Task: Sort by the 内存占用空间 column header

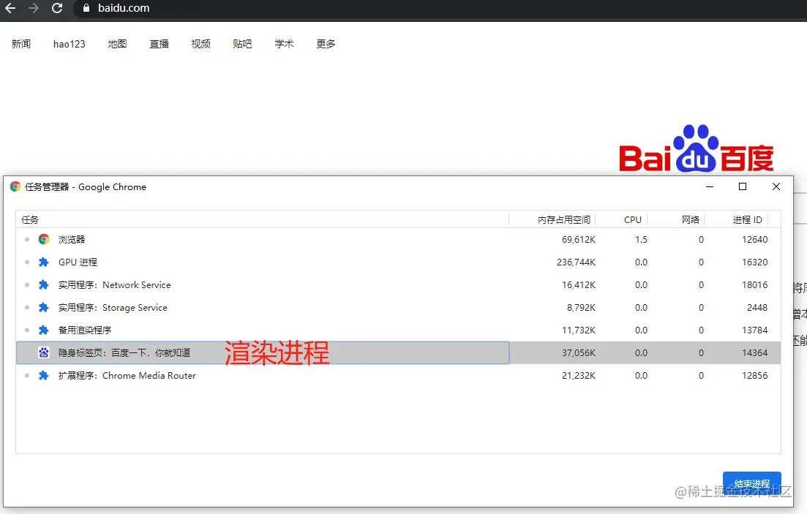Action: [552, 219]
